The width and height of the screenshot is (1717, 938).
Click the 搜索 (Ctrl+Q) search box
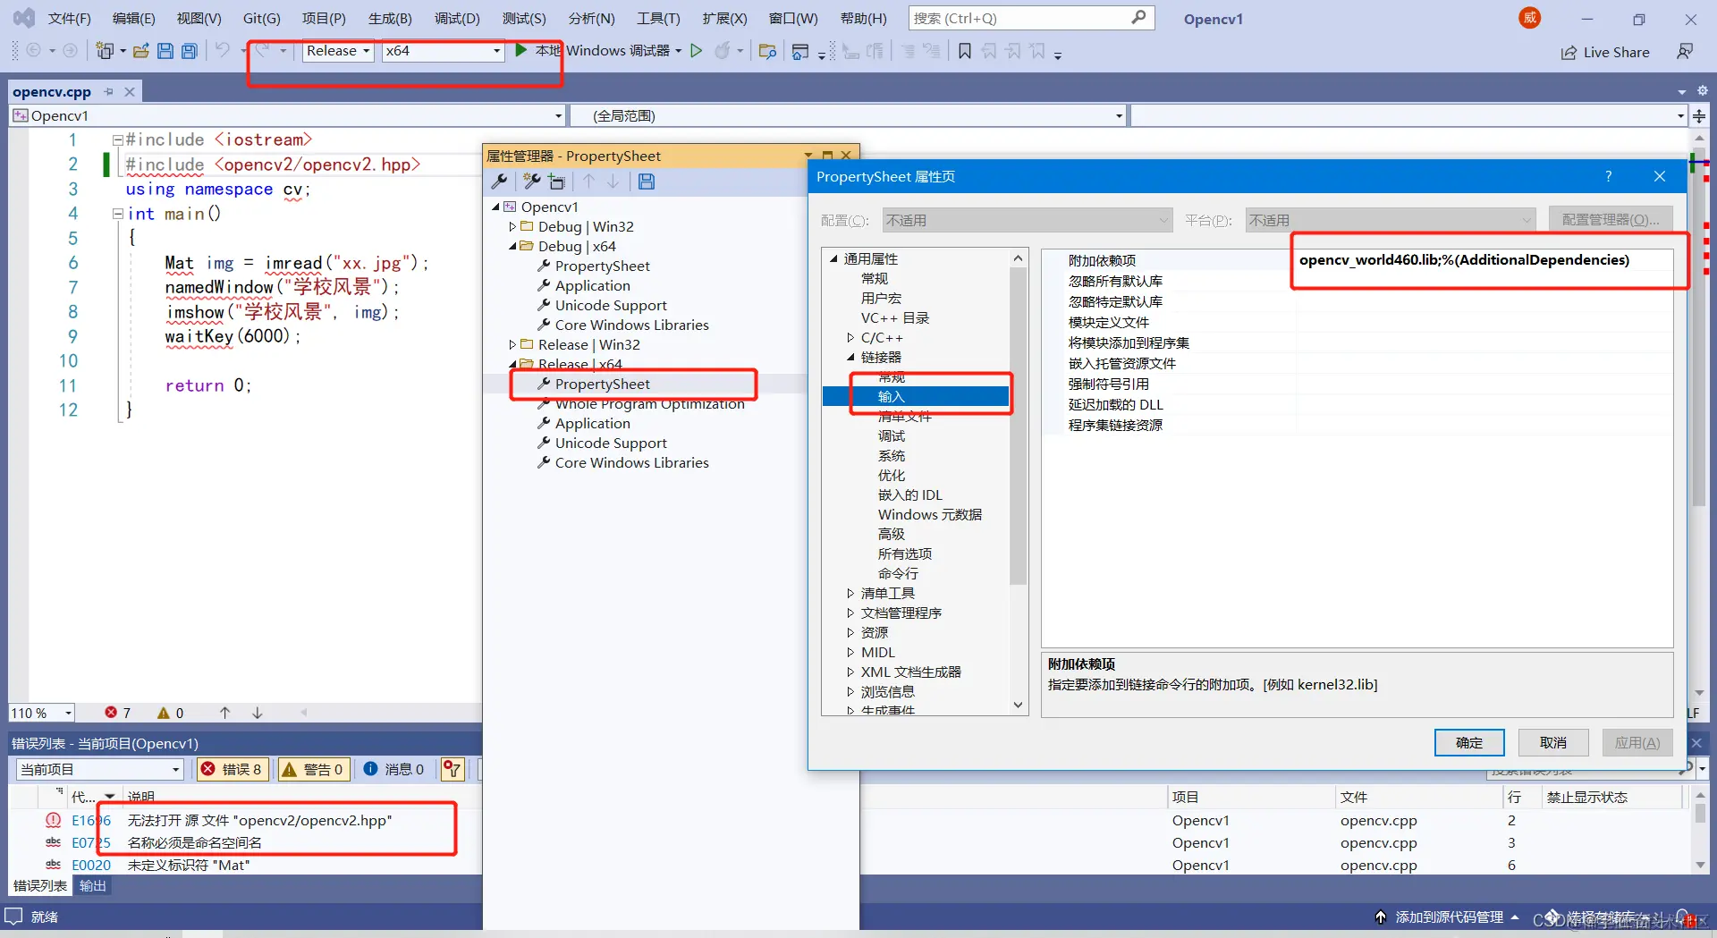click(1031, 18)
